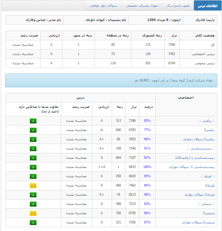Viewport: 222px width, 231px height.
Task: Click green equal icon for فیزیک2-سوالات موازی
Action: [x=33, y=195]
